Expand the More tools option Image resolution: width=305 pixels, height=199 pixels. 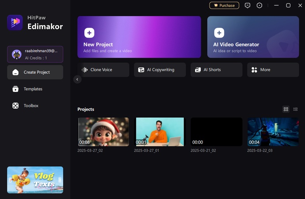pyautogui.click(x=273, y=70)
